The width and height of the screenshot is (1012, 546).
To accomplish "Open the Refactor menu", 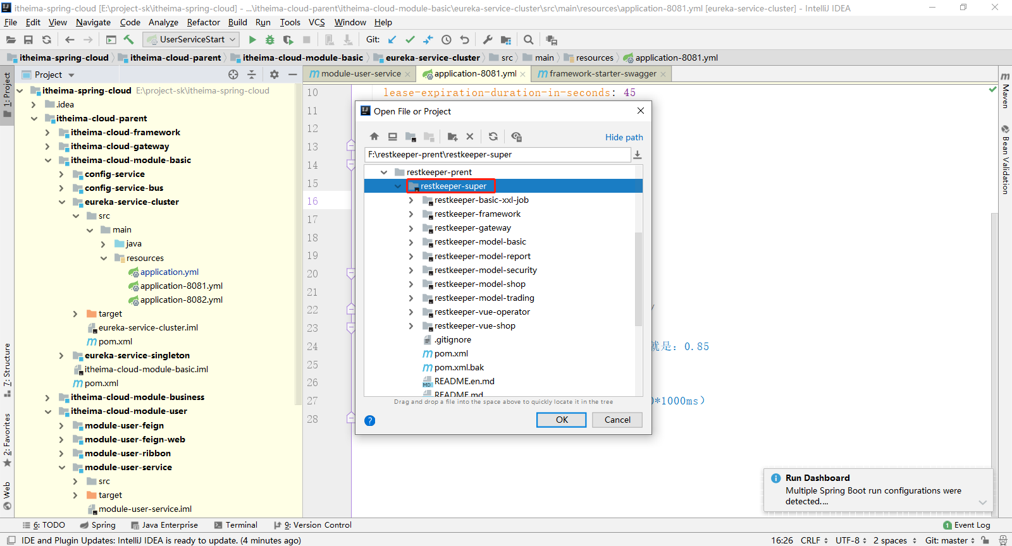I will (x=203, y=22).
